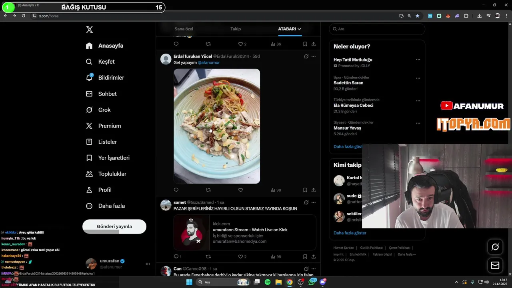Open the pasta plate photo
The width and height of the screenshot is (512, 288).
pos(217,126)
